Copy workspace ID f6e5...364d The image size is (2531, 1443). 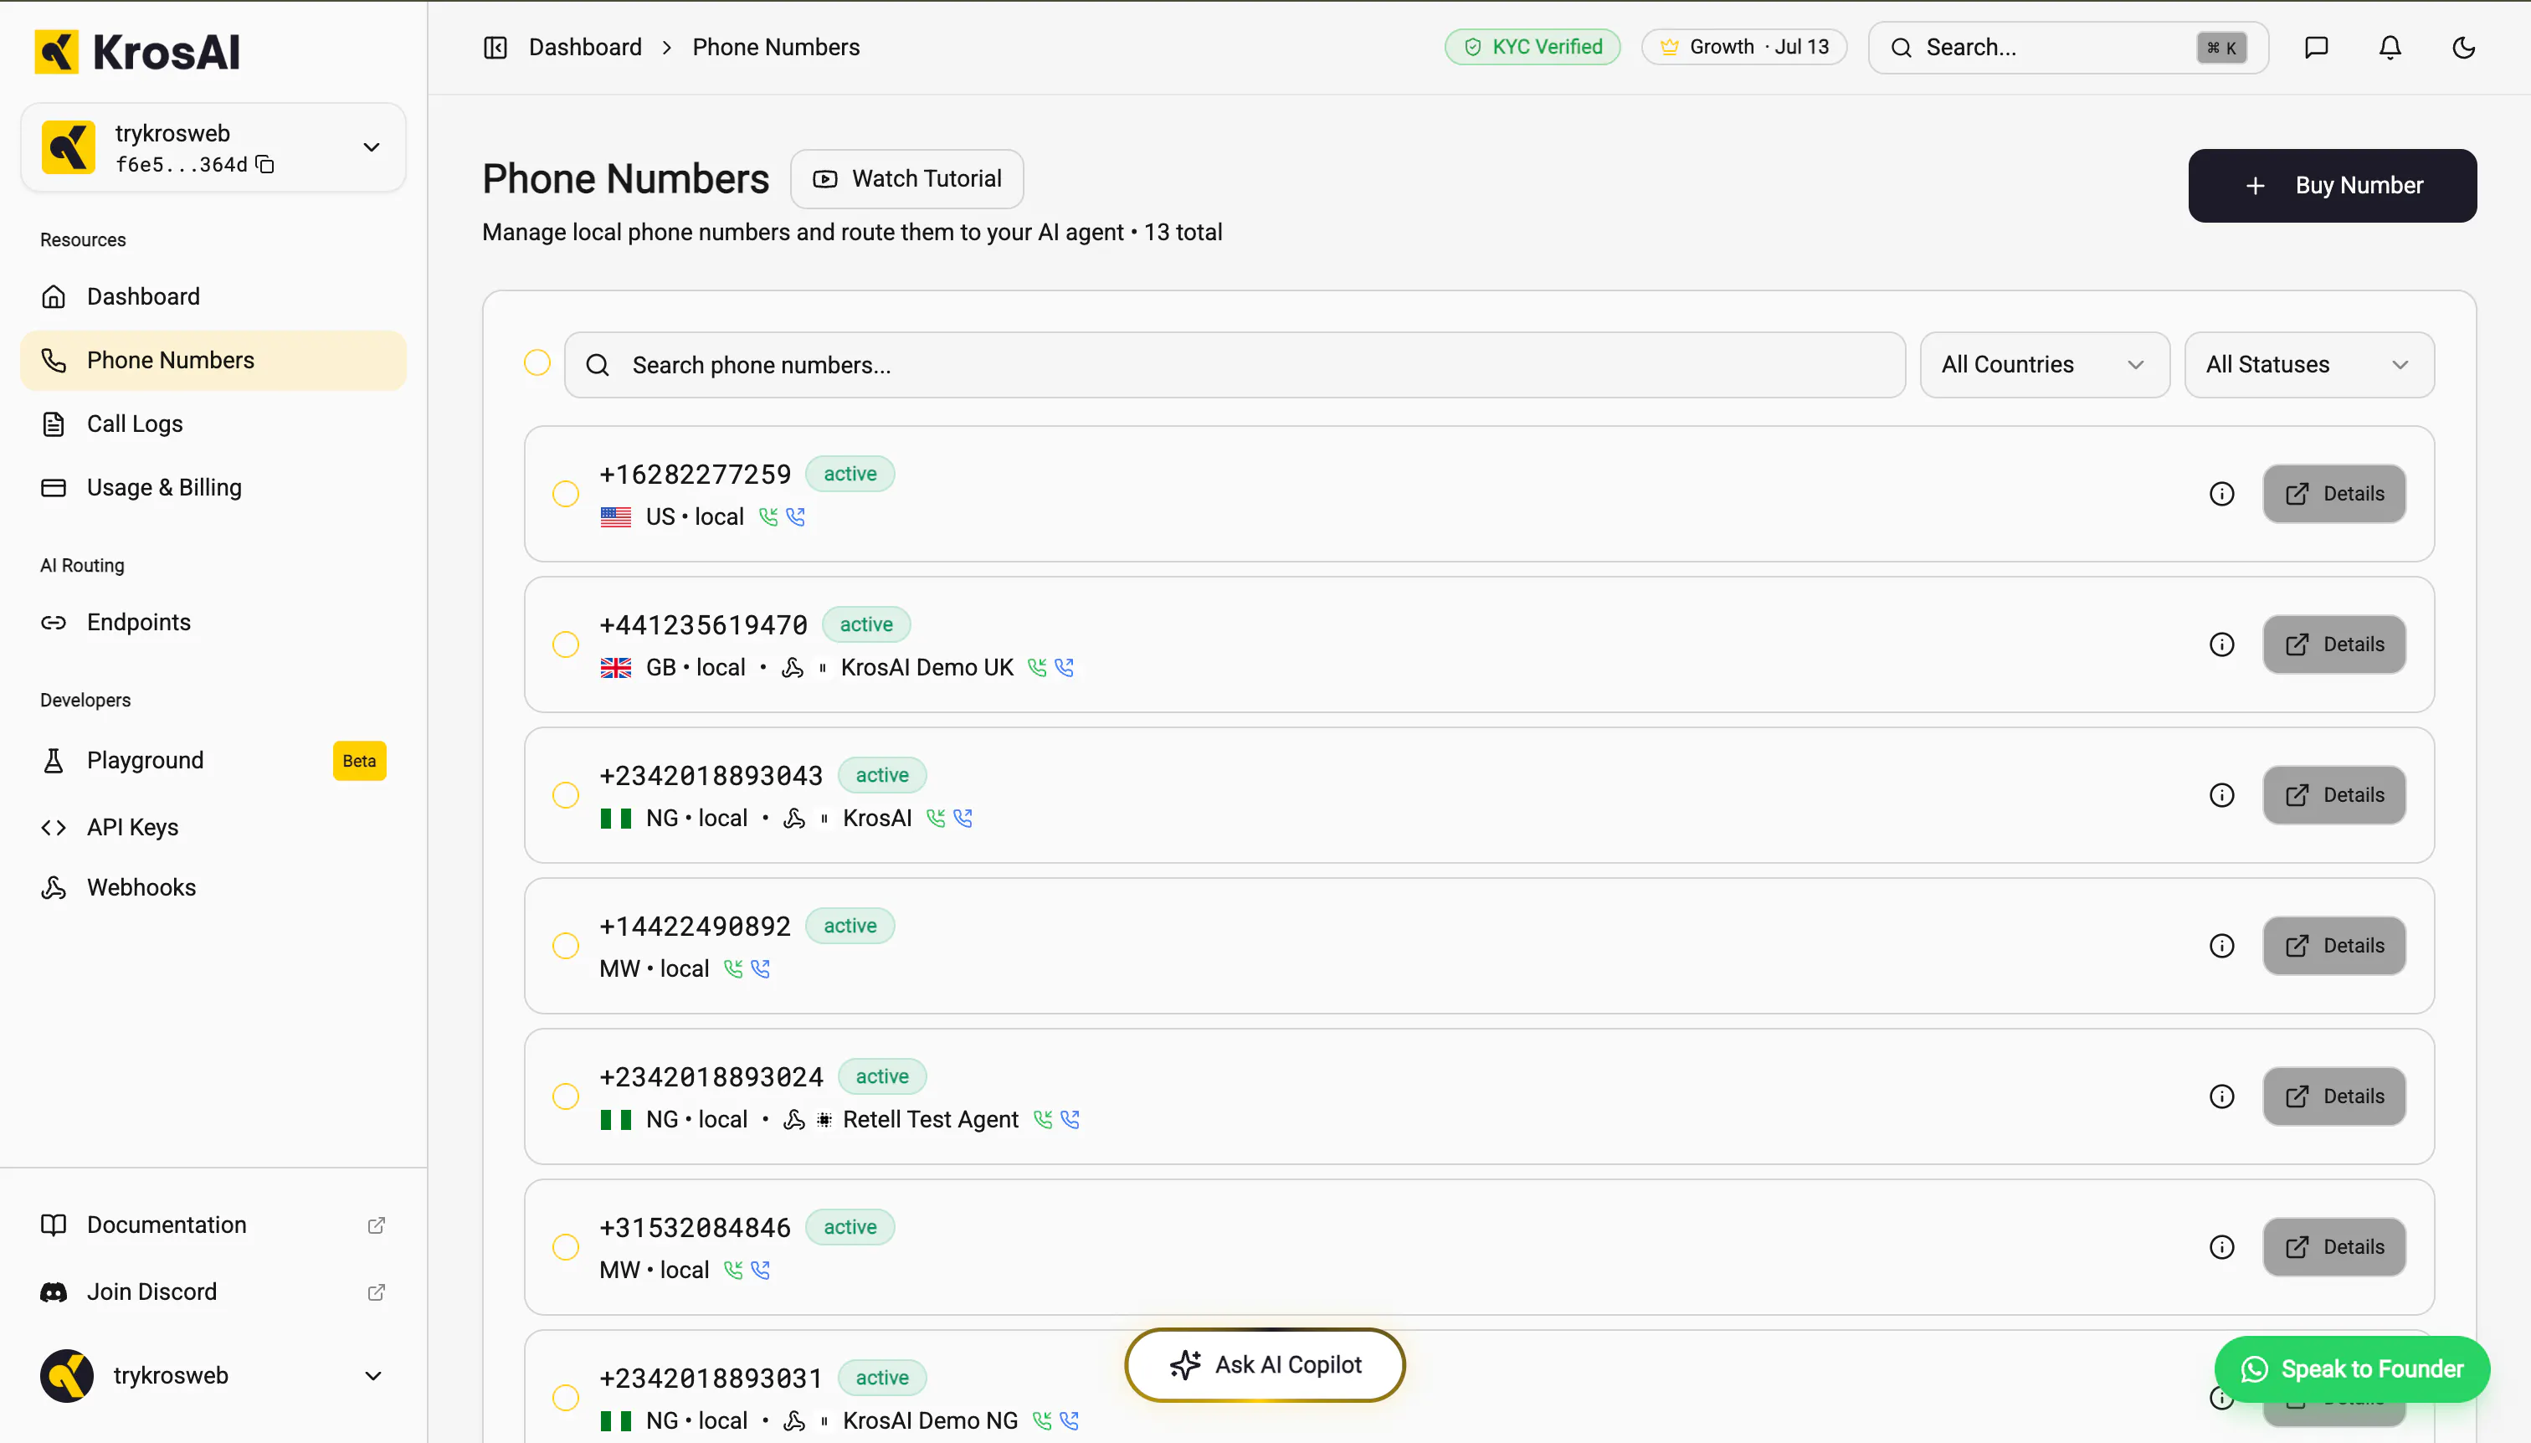(x=264, y=165)
